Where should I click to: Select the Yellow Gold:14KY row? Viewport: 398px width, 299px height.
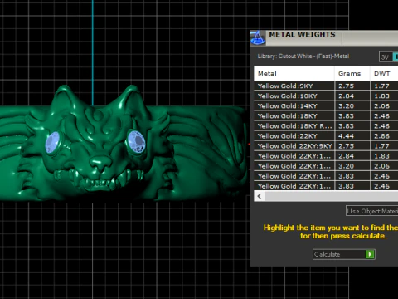click(x=326, y=105)
